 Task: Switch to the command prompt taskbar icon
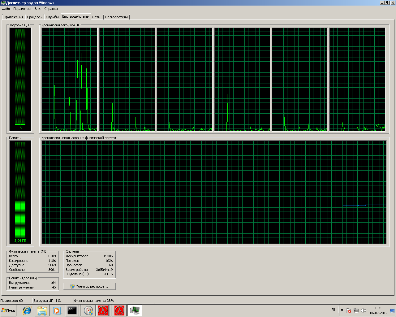click(x=72, y=310)
